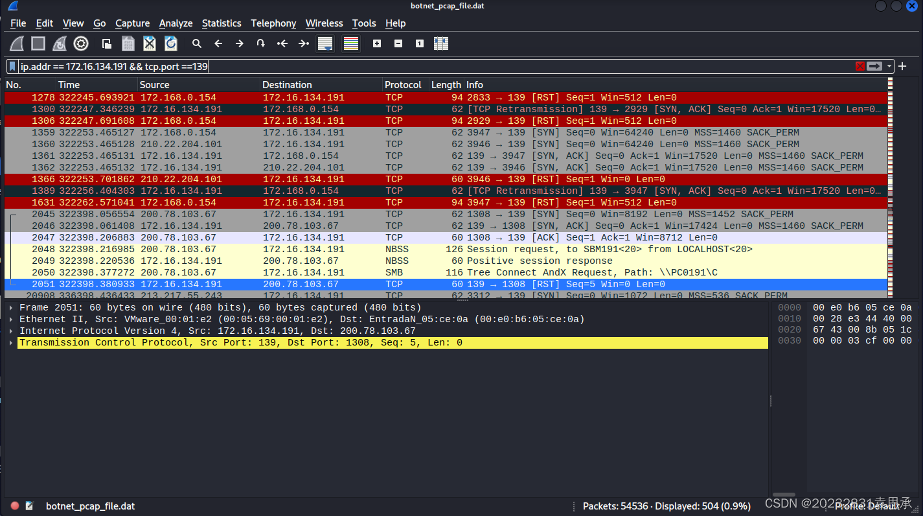
Task: Open the Analyze menu
Action: 176,23
